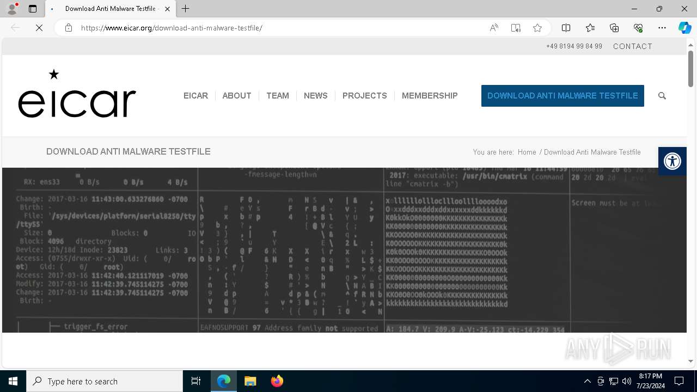697x392 pixels.
Task: Click DOWNLOAD ANTI MALWARE TESTFILE button
Action: point(563,96)
